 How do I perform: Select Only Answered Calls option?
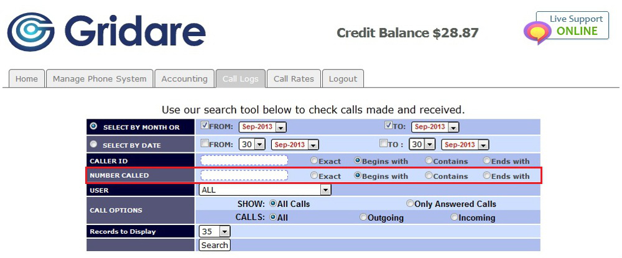[410, 203]
